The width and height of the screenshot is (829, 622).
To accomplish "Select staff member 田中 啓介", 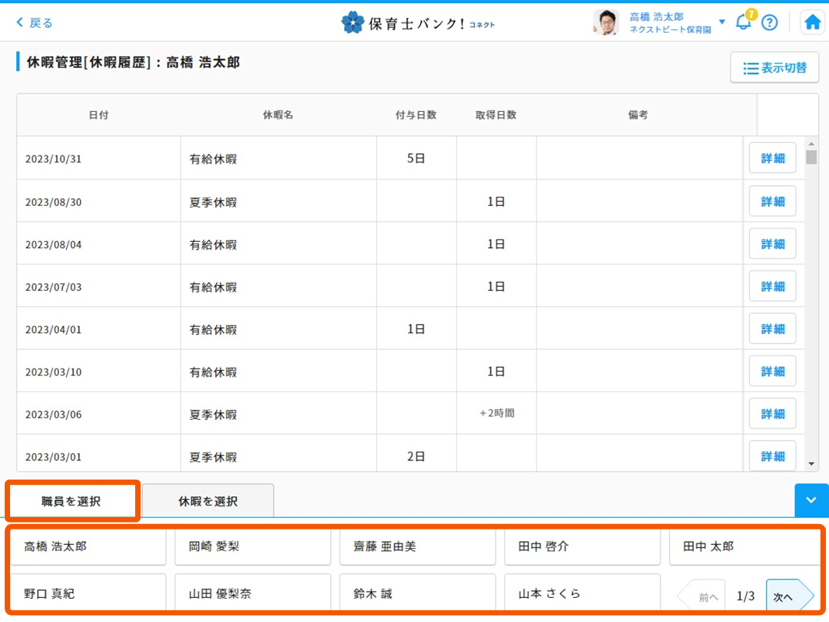I will click(x=582, y=547).
